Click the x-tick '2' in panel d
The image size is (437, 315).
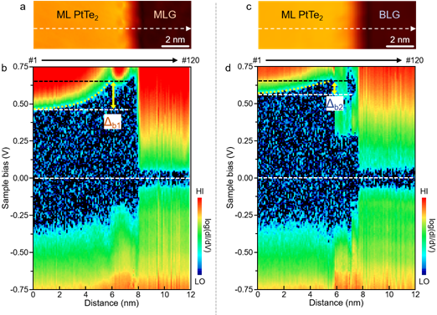pos(284,295)
